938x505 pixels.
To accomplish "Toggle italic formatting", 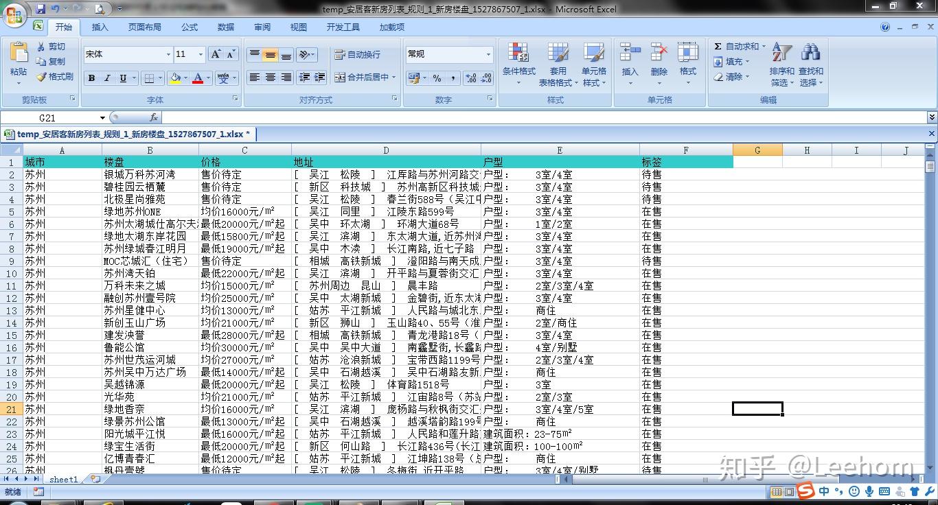I will coord(106,78).
